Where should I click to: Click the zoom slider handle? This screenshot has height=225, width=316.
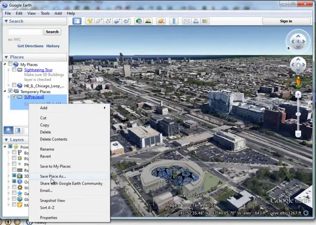[298, 114]
